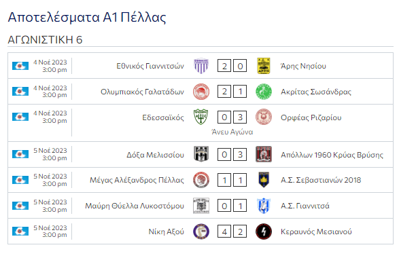Select the Κεραυνός Μεσιανού lightning crest

point(264,232)
